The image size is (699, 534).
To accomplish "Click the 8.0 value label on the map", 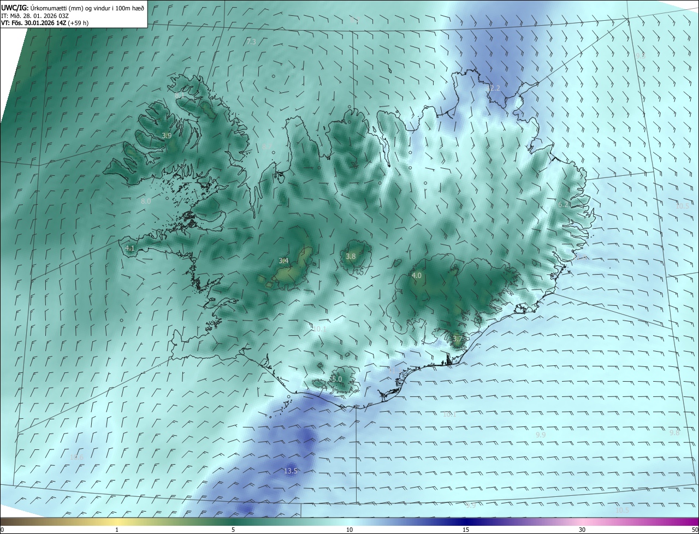I will (146, 201).
